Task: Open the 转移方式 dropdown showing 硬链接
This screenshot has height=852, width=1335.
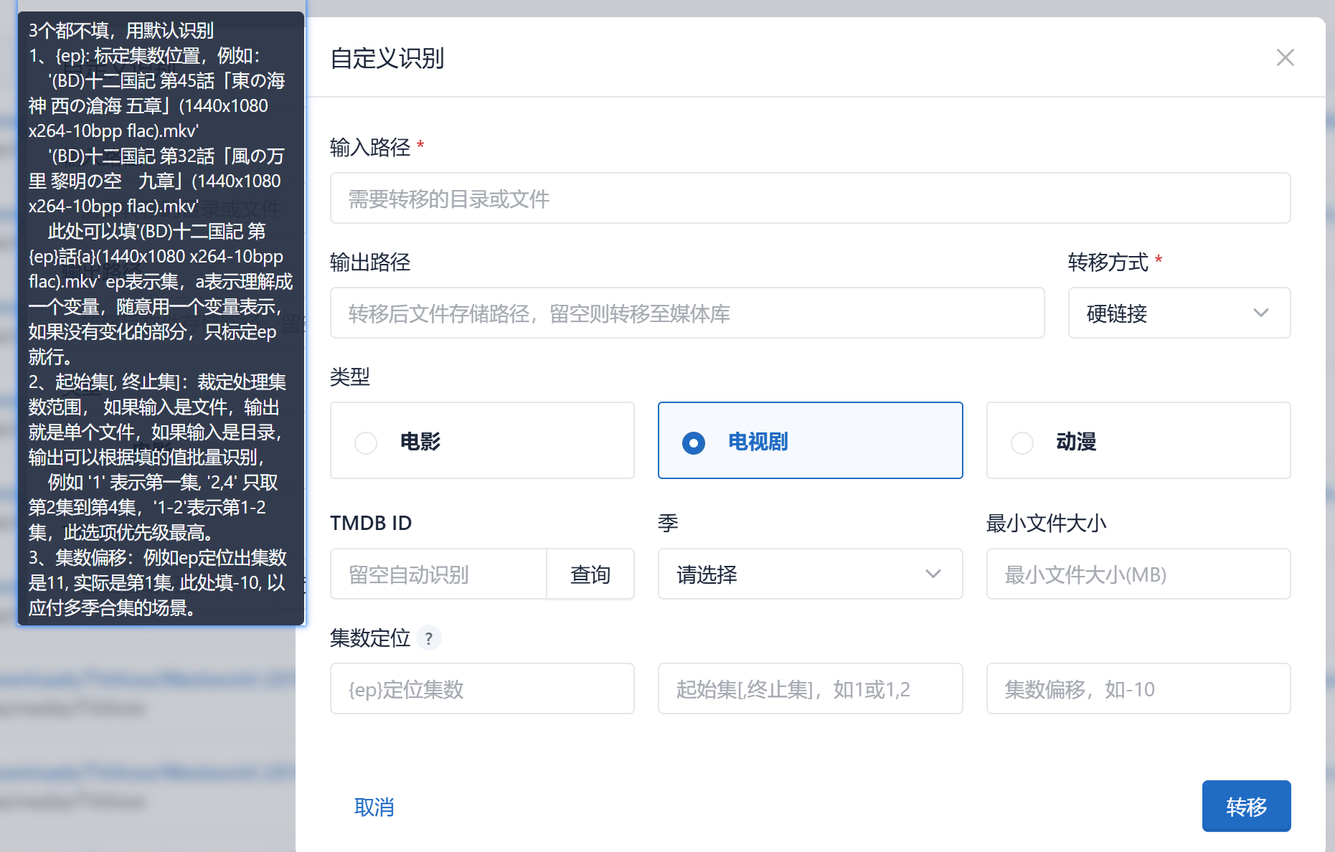Action: tap(1179, 313)
